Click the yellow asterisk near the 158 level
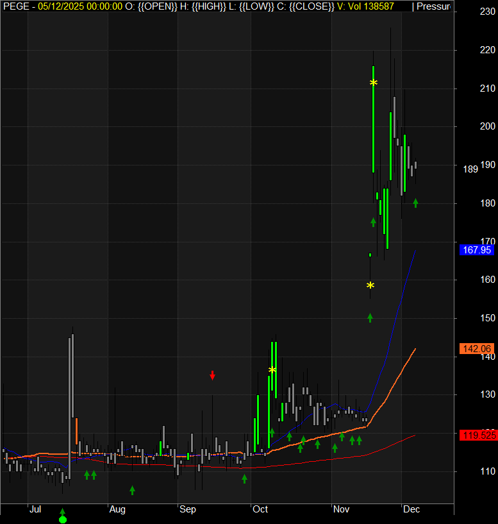This screenshot has height=524, width=498. [x=370, y=285]
